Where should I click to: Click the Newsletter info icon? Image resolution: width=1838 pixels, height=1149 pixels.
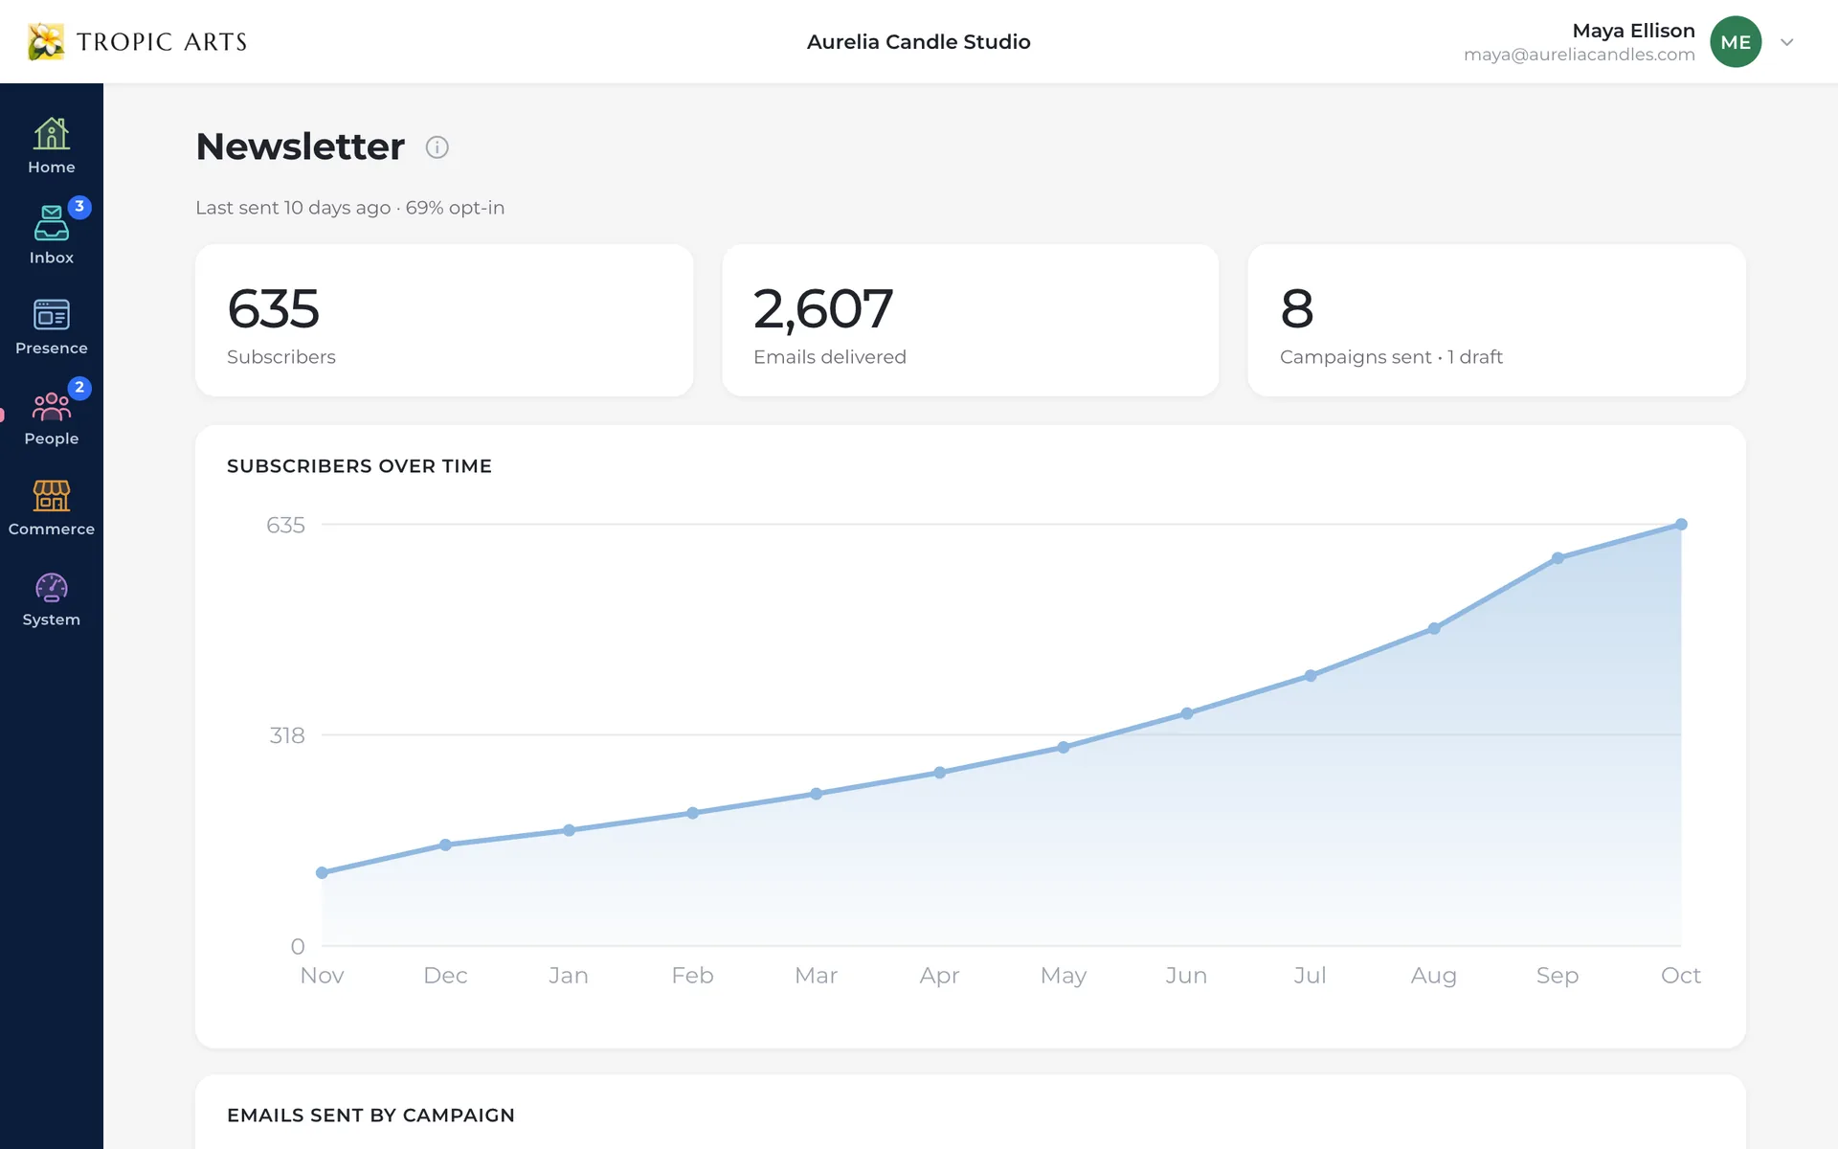click(437, 147)
